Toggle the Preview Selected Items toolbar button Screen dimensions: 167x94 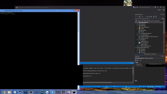156,17
